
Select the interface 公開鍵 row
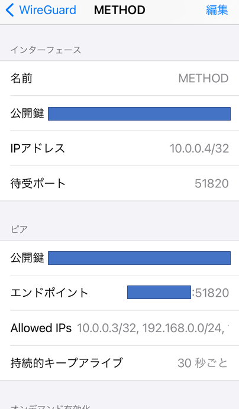(x=119, y=113)
